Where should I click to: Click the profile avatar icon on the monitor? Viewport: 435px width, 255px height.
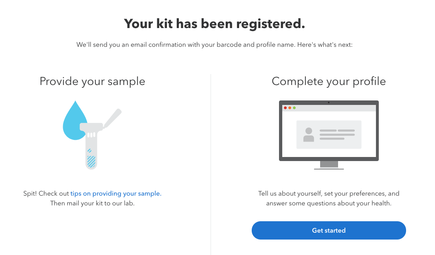pos(309,135)
